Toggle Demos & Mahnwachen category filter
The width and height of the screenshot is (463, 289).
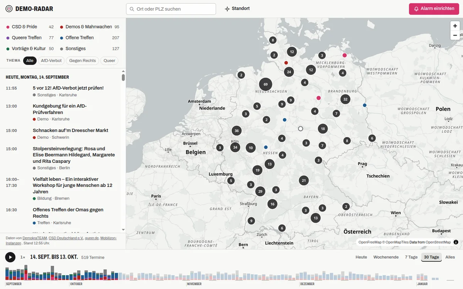tap(90, 27)
